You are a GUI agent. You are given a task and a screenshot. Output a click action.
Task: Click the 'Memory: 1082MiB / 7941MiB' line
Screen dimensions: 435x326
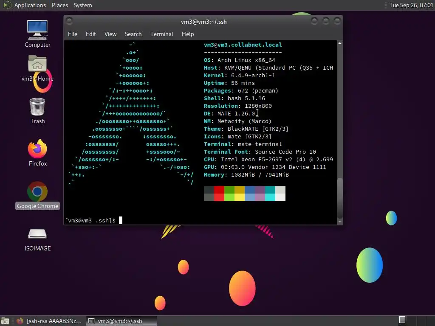246,175
